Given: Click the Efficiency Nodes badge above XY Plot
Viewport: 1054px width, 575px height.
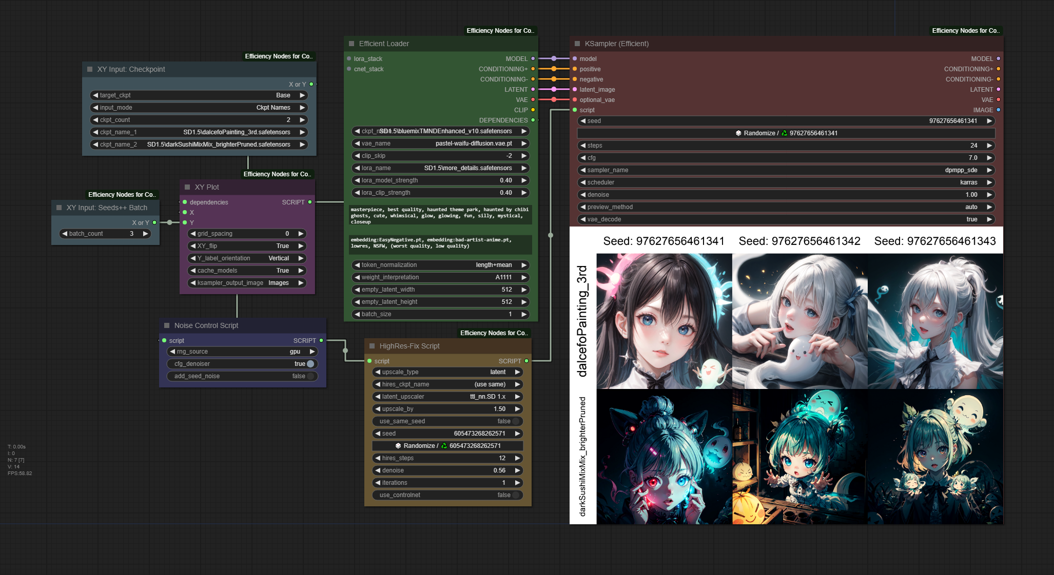Looking at the screenshot, I should 277,174.
